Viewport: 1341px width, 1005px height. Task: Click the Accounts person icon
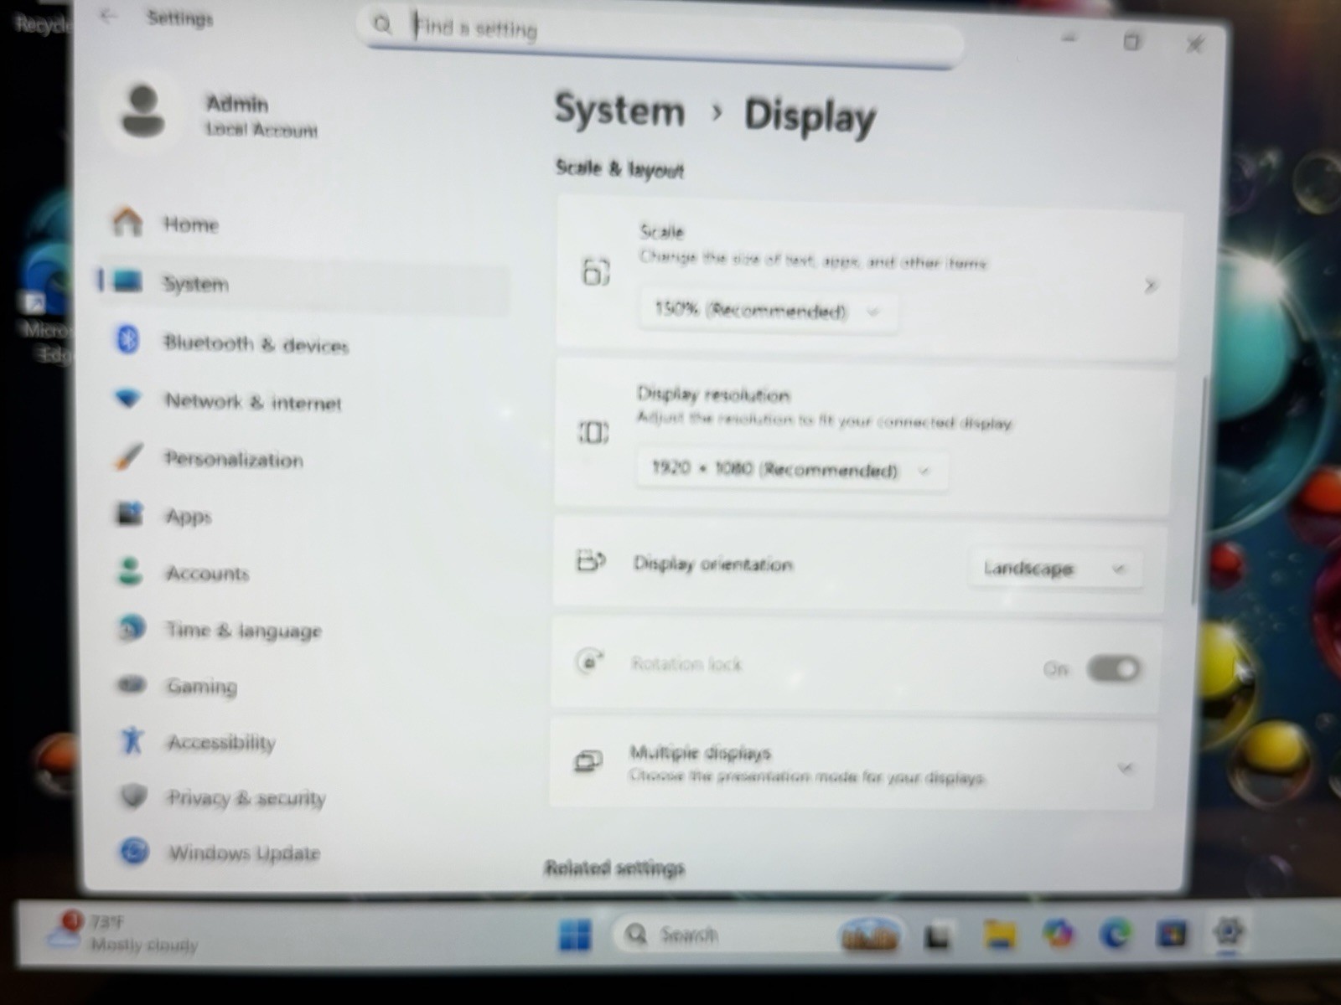[x=130, y=572]
